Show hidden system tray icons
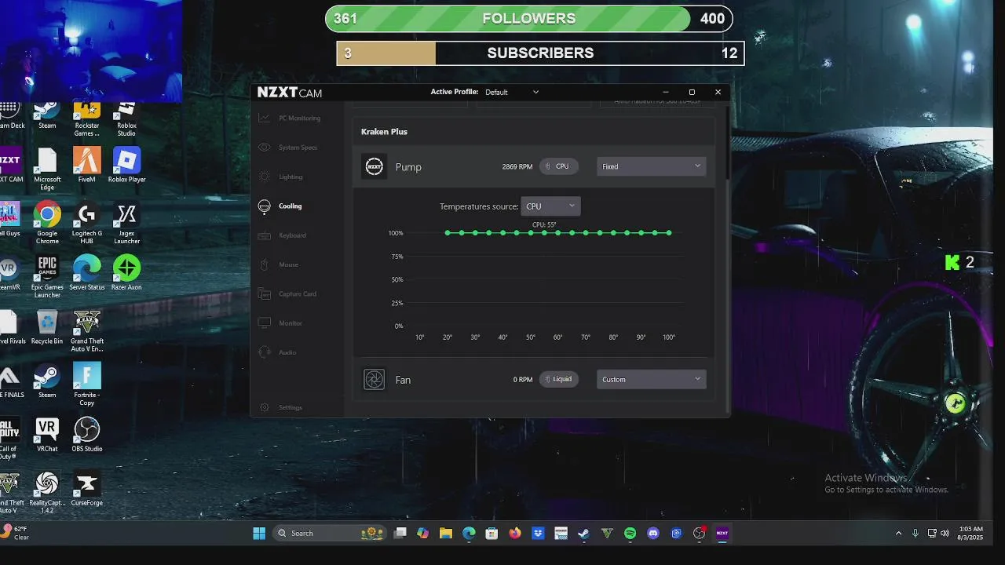 [x=898, y=534]
